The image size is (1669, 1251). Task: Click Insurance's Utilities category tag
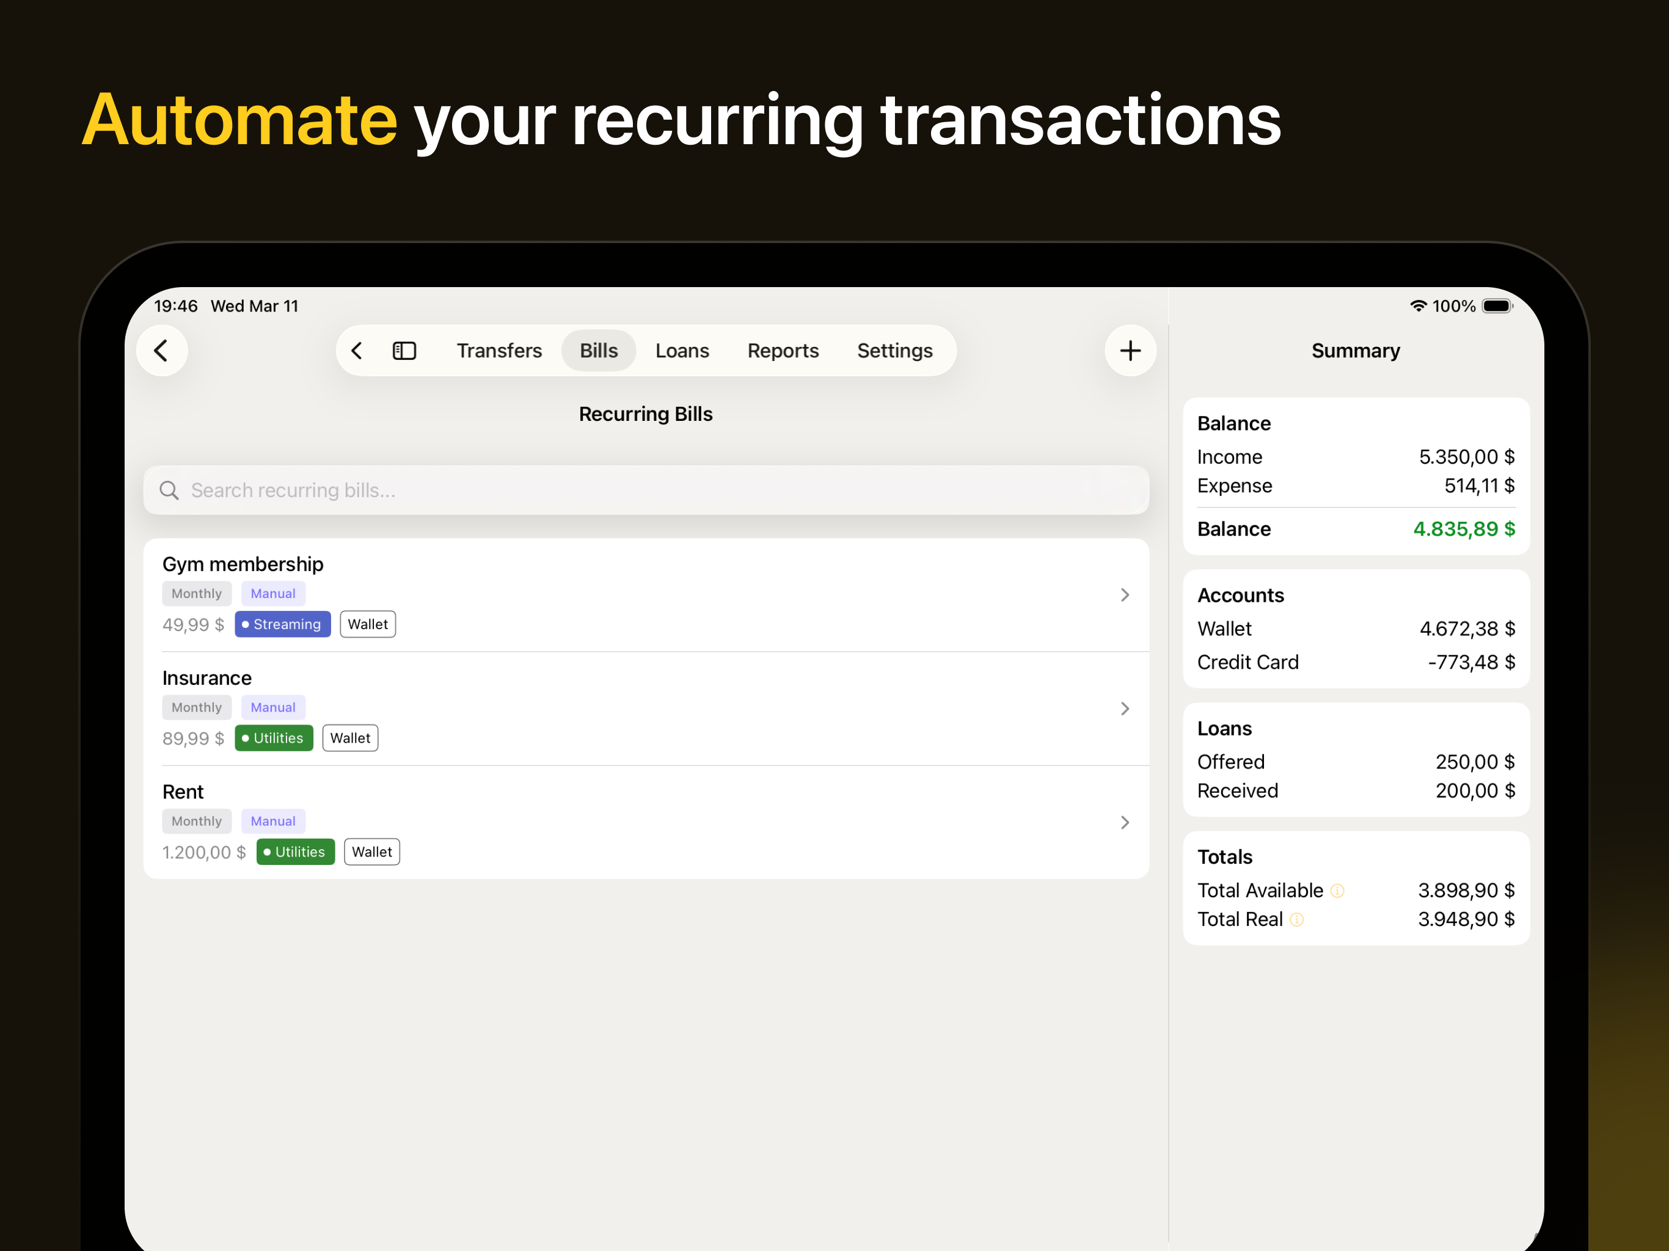(274, 738)
